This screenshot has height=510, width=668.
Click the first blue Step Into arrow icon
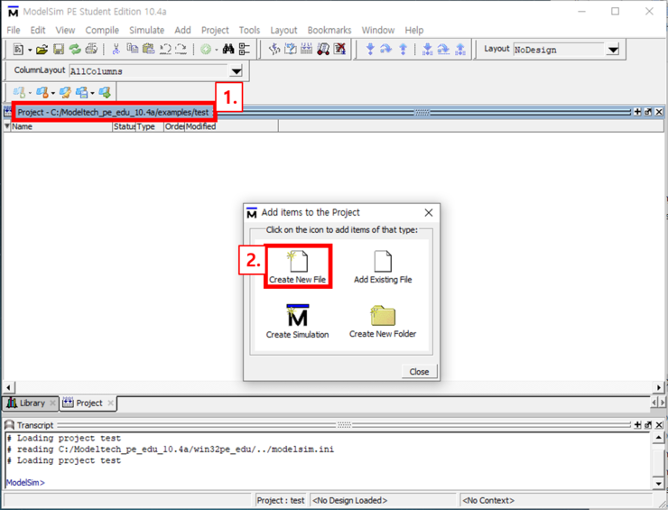370,50
